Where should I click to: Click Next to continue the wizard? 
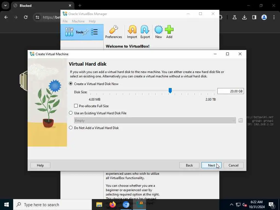[211, 165]
